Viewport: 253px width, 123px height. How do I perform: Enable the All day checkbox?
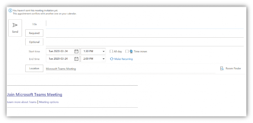[x=111, y=51]
